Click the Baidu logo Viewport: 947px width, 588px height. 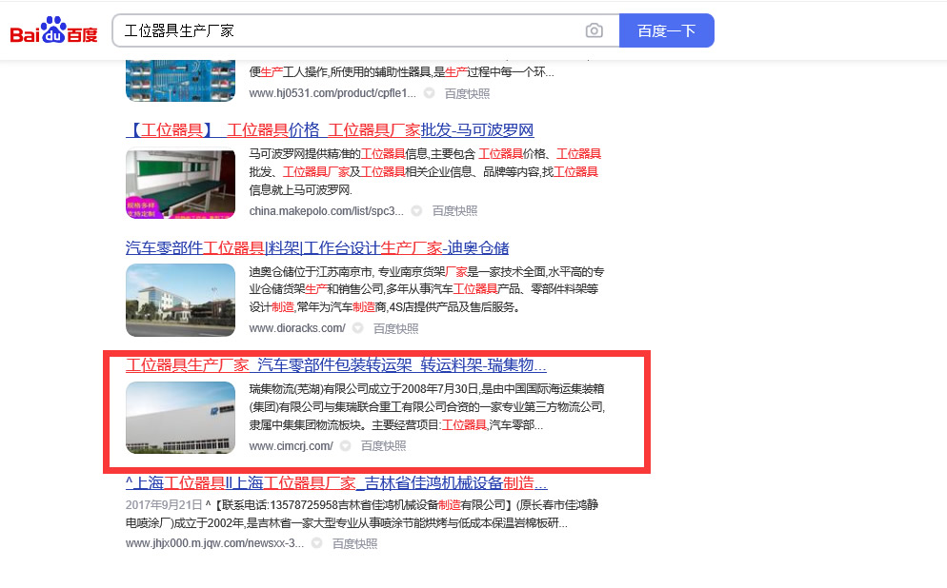pos(54,30)
